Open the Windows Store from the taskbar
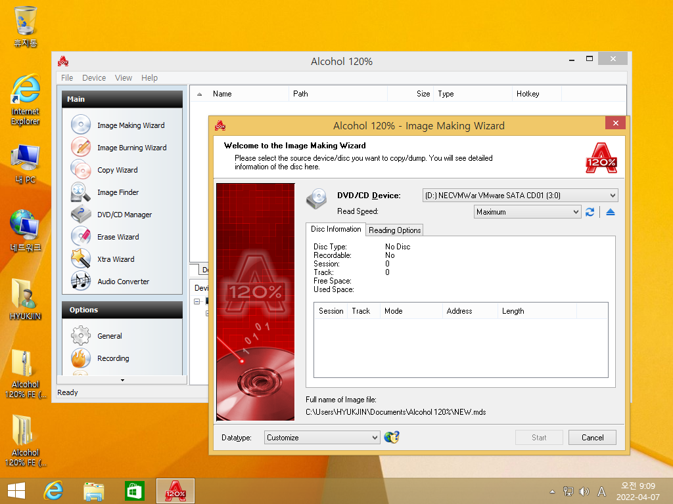 click(134, 491)
